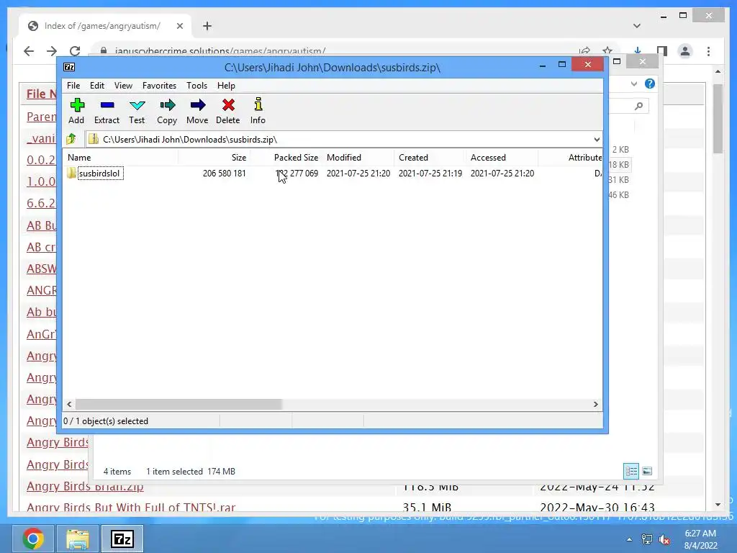Open Chrome three-dot menu
737x553 pixels.
pyautogui.click(x=708, y=51)
